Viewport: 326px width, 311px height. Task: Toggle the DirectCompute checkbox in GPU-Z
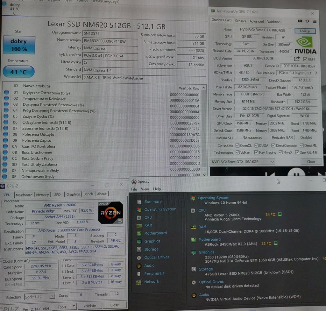click(x=273, y=145)
